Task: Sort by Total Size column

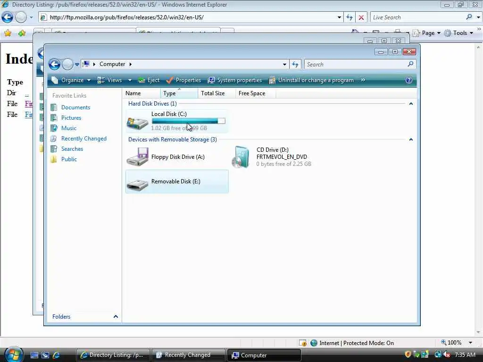Action: tap(217, 93)
